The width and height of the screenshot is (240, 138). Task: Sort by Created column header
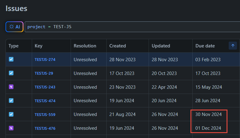pos(117,46)
